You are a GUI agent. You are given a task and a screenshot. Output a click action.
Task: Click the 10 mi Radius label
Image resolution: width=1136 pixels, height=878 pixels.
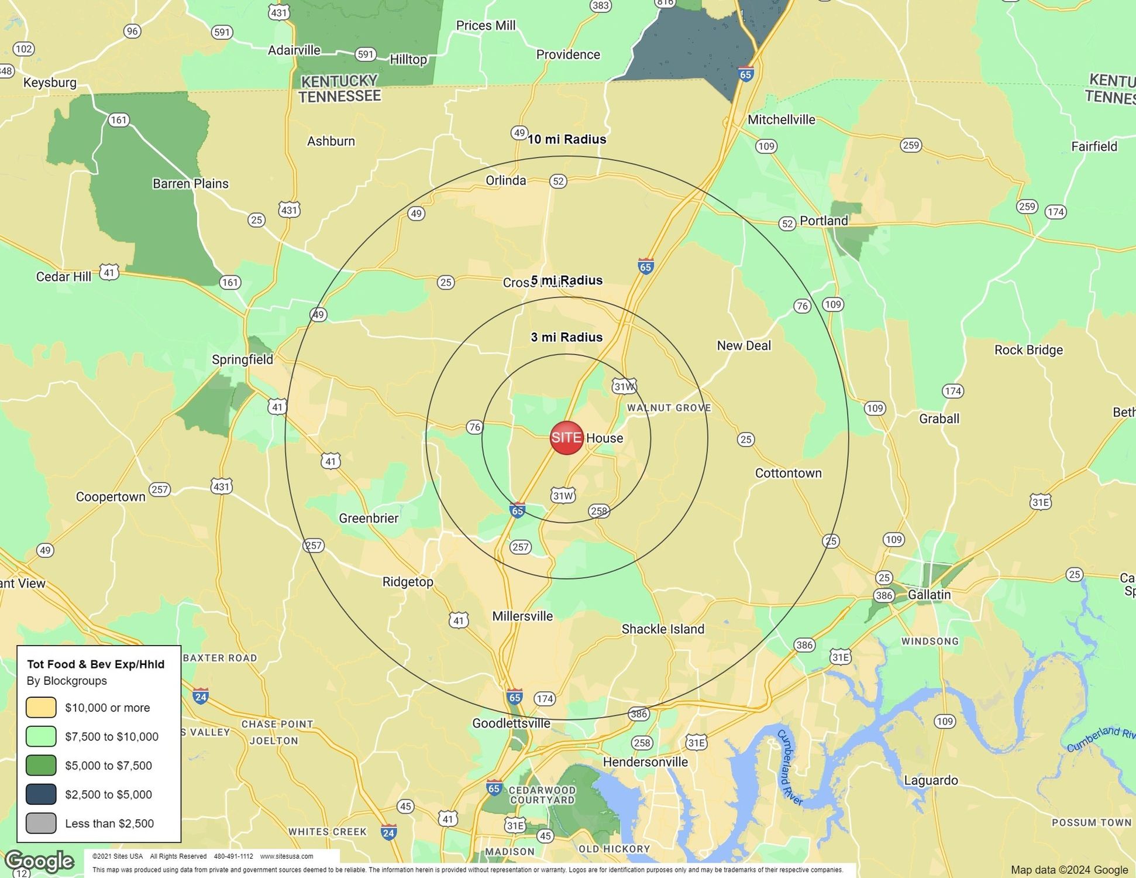click(566, 139)
